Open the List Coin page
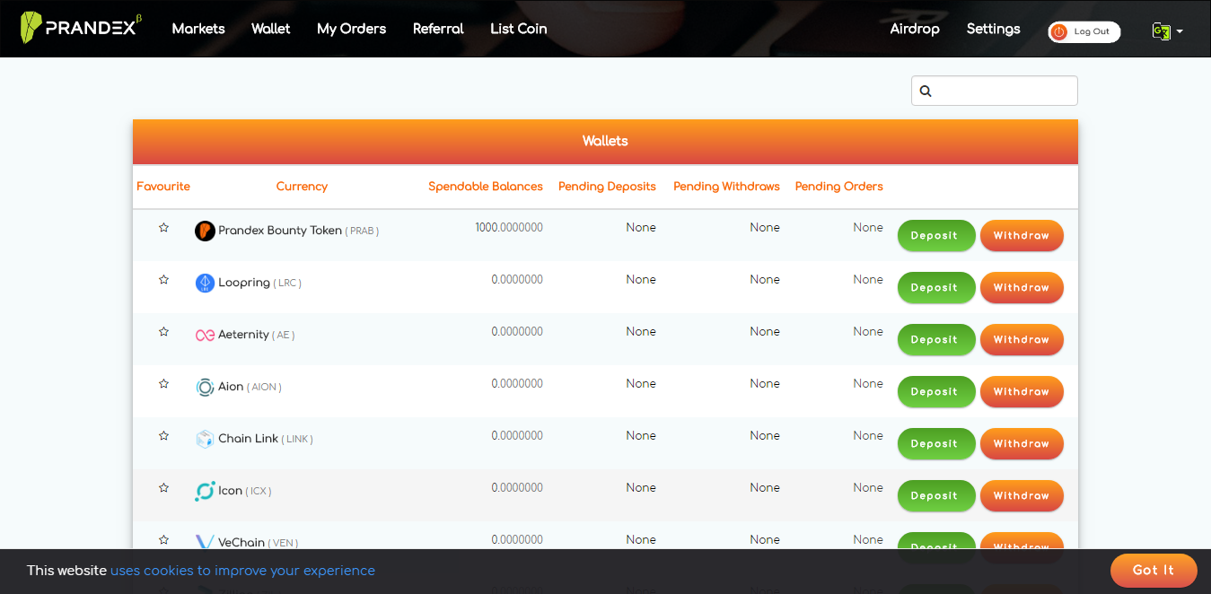 coord(519,29)
